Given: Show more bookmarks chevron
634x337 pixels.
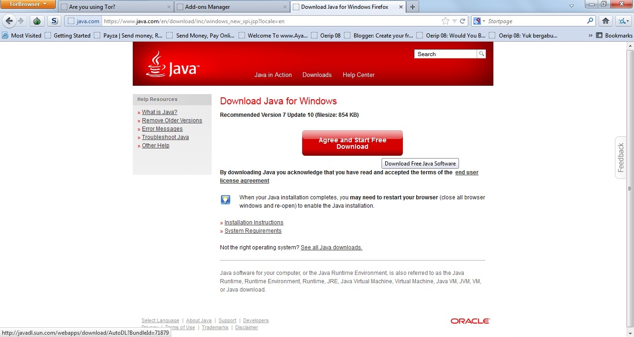Looking at the screenshot, I should coord(590,35).
